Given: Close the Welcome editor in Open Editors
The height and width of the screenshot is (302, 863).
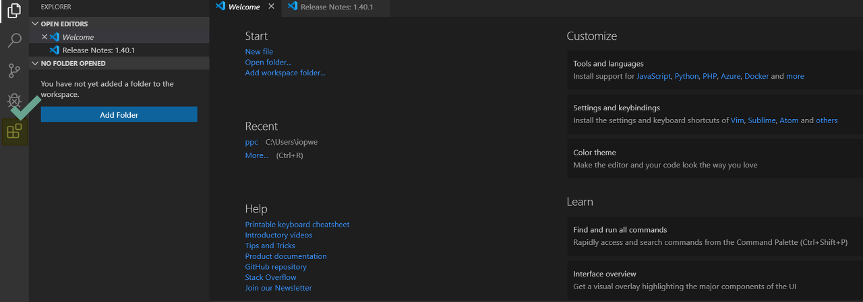Looking at the screenshot, I should tap(44, 37).
